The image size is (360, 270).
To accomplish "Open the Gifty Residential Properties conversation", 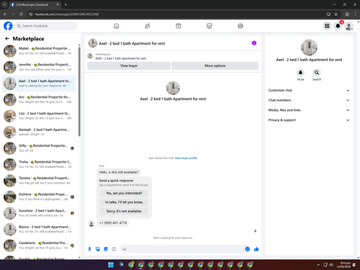I will (x=39, y=148).
